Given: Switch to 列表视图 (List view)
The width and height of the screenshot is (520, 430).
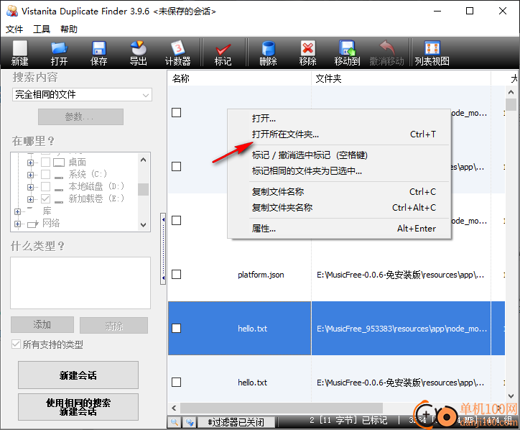Looking at the screenshot, I should [x=432, y=53].
